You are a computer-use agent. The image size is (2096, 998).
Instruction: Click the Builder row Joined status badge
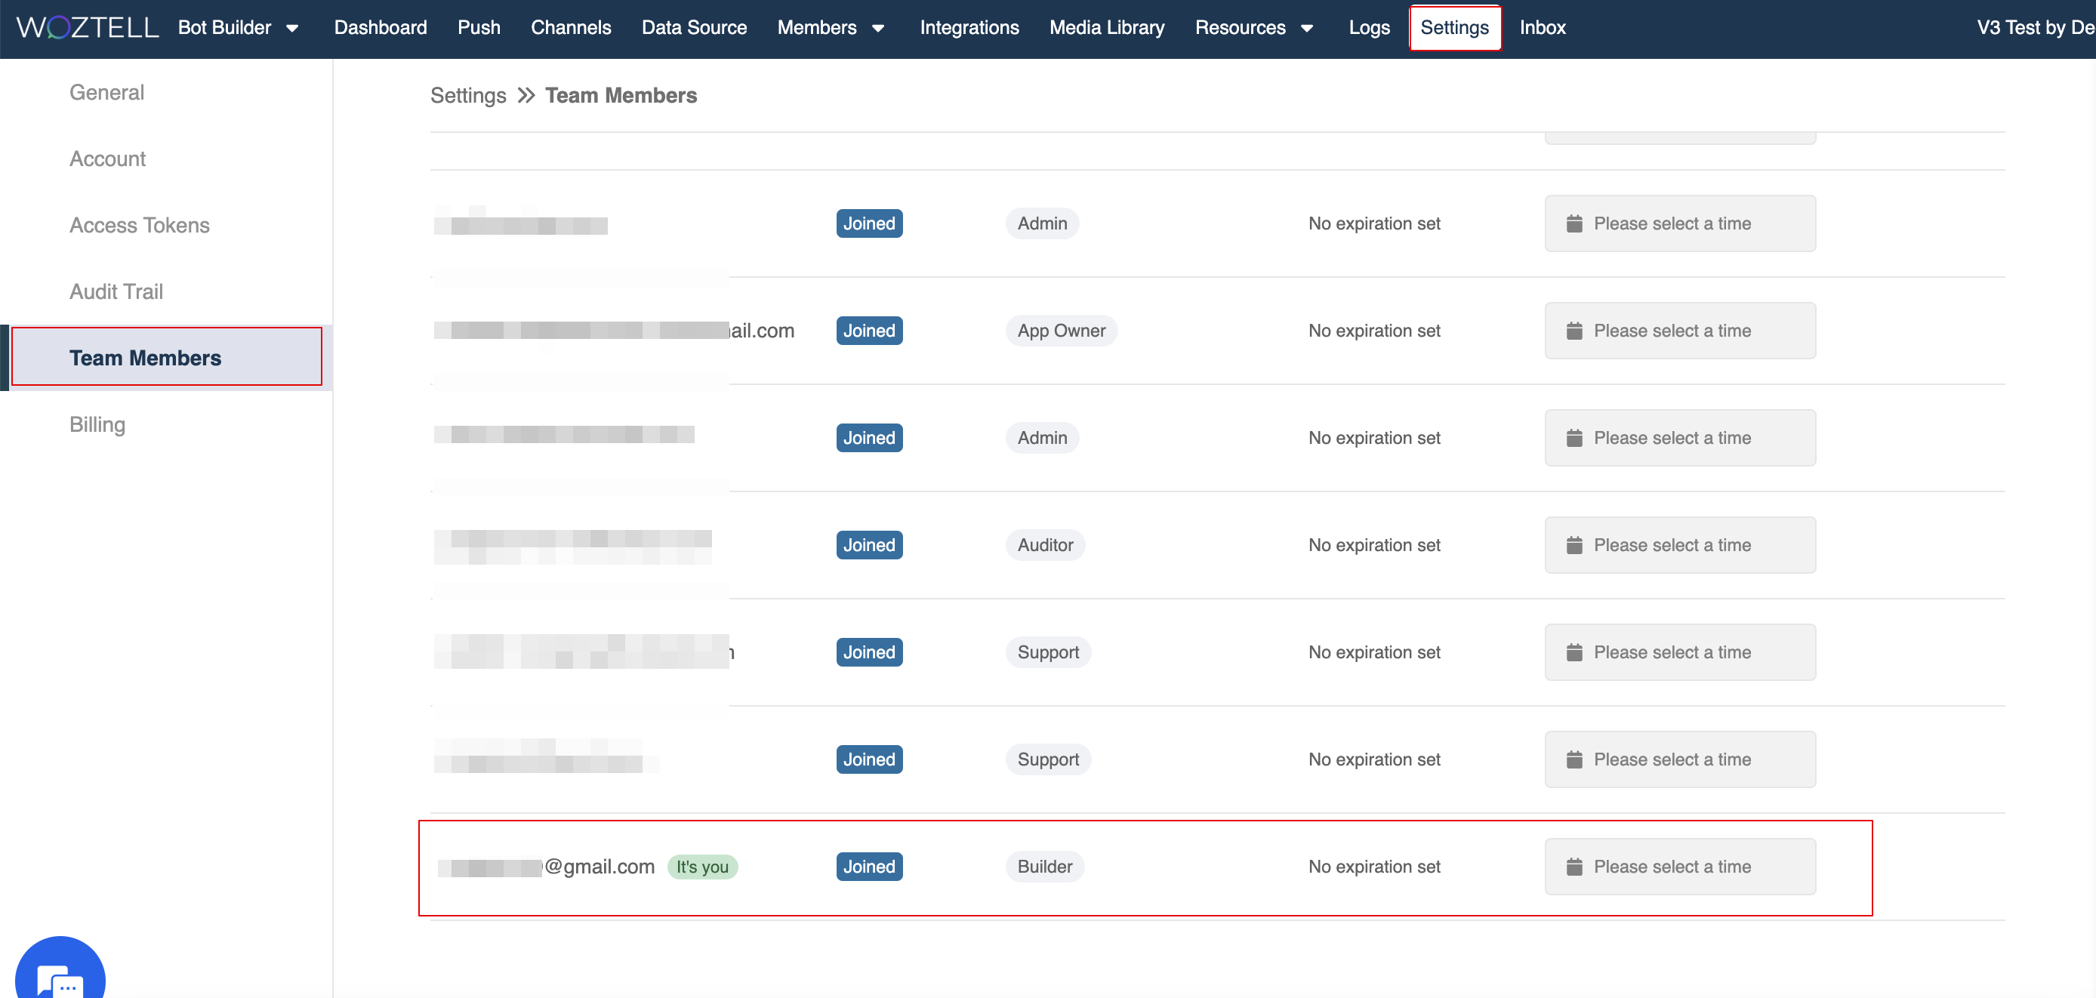coord(868,867)
